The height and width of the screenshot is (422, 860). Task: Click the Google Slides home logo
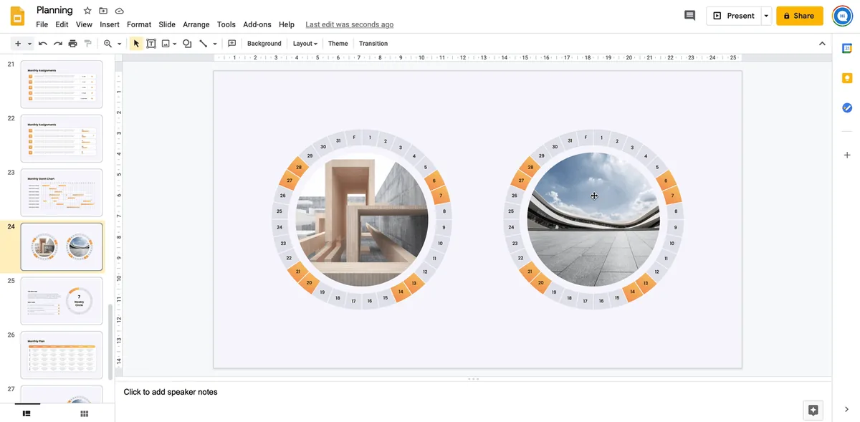[18, 16]
